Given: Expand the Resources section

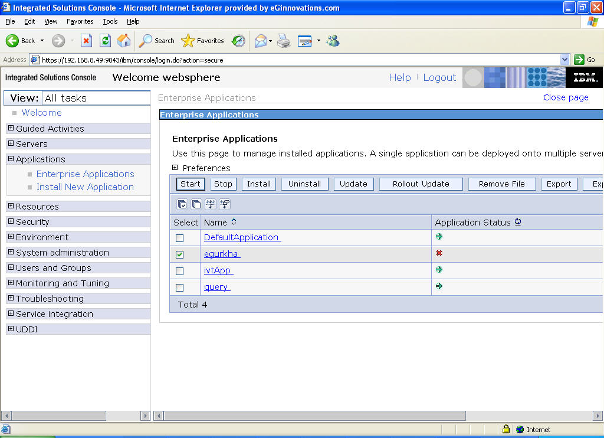Looking at the screenshot, I should 11,206.
